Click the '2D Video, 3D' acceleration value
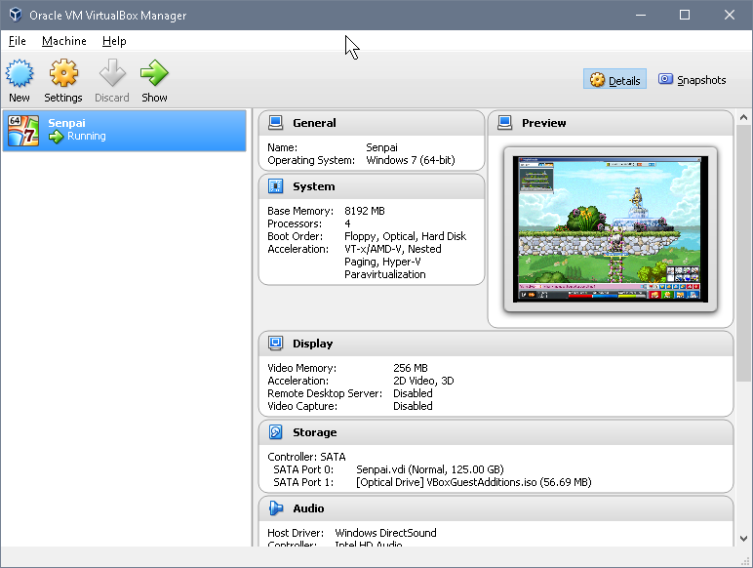The width and height of the screenshot is (753, 568). click(423, 381)
